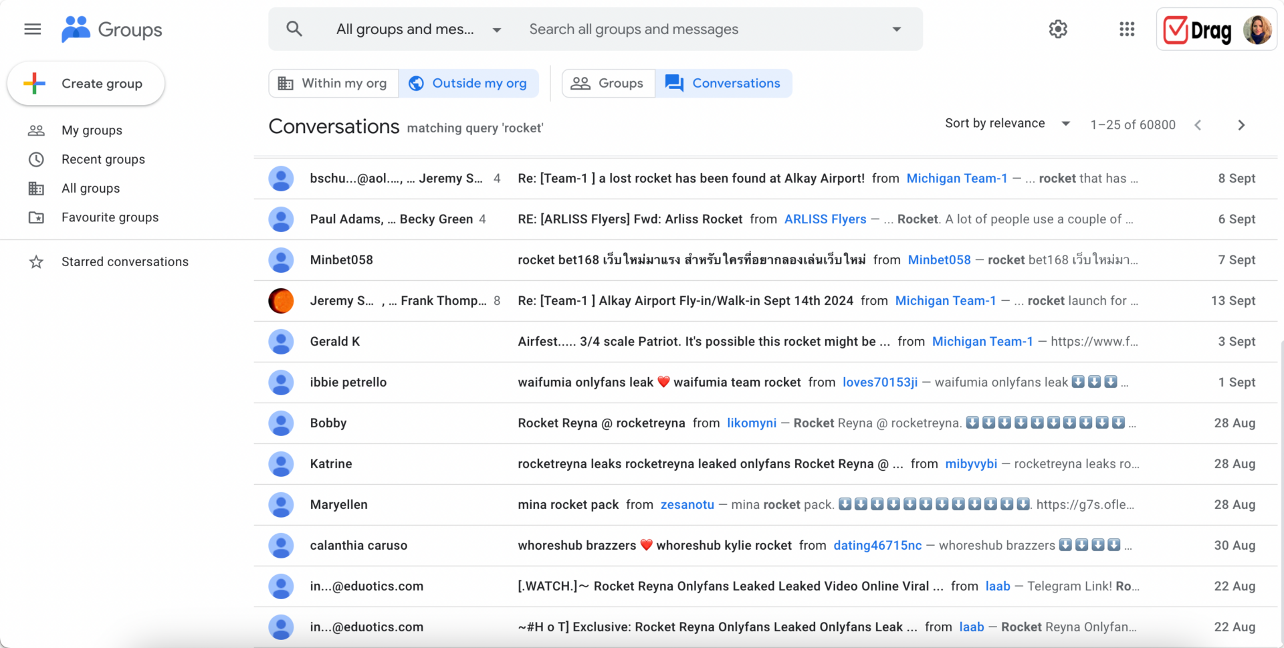Open the Google apps grid
This screenshot has height=648, width=1284.
(x=1127, y=29)
